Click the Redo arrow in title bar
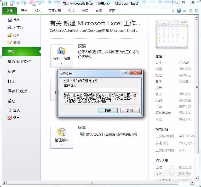This screenshot has width=201, height=187. point(25,4)
